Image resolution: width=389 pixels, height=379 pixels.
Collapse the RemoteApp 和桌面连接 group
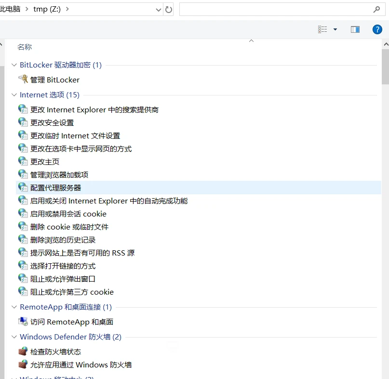[x=14, y=307]
